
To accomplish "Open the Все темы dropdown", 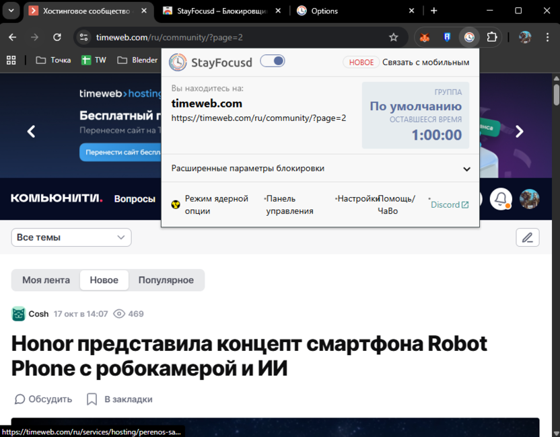I will (71, 237).
